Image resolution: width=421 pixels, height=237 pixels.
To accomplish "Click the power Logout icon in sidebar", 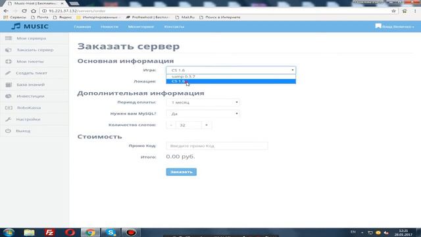I will pyautogui.click(x=8, y=131).
